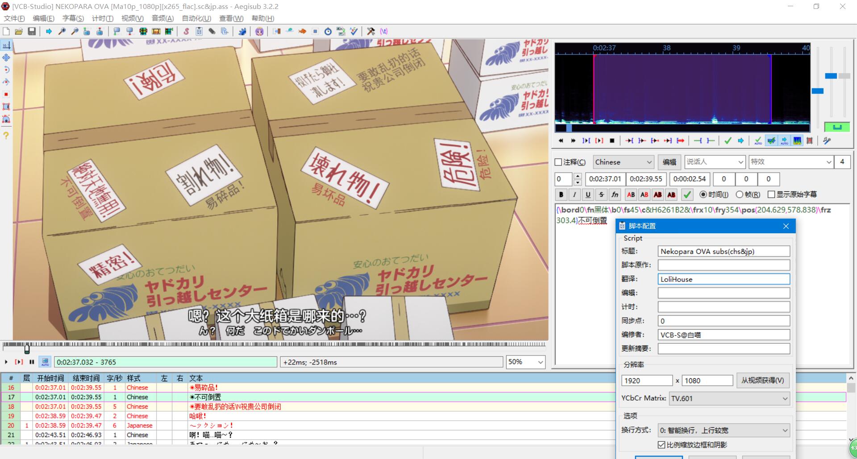Open the Spell Checker icon

click(x=354, y=31)
